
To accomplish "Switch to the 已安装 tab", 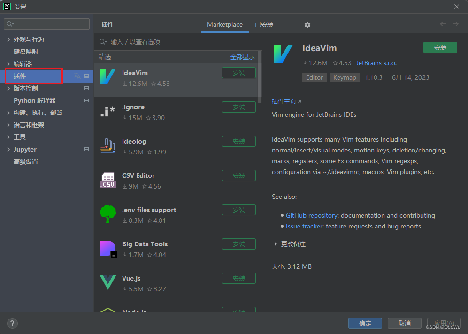I will tap(264, 25).
